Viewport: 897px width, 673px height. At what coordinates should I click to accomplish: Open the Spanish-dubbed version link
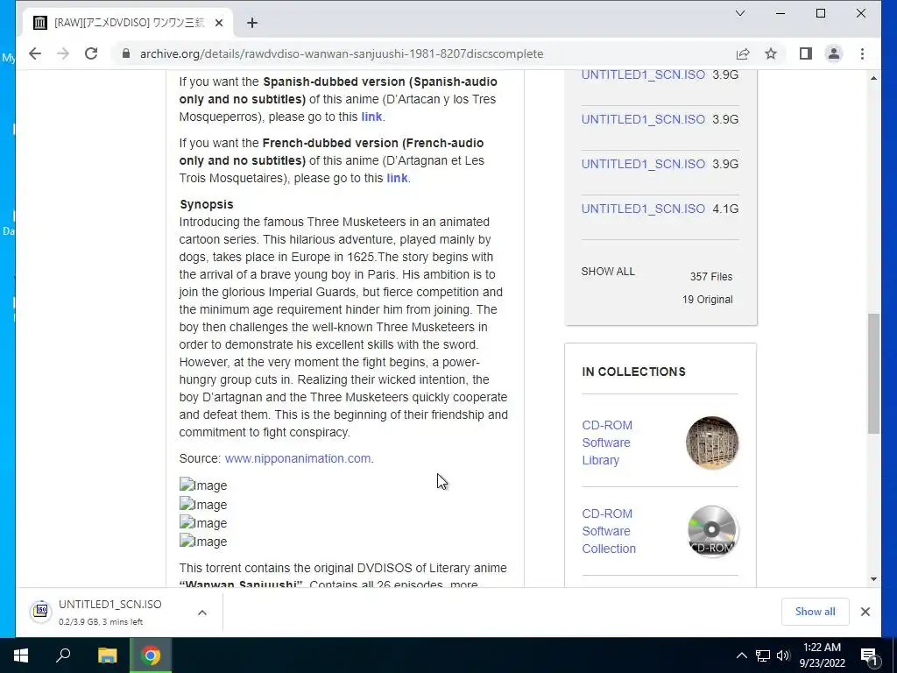coord(371,117)
